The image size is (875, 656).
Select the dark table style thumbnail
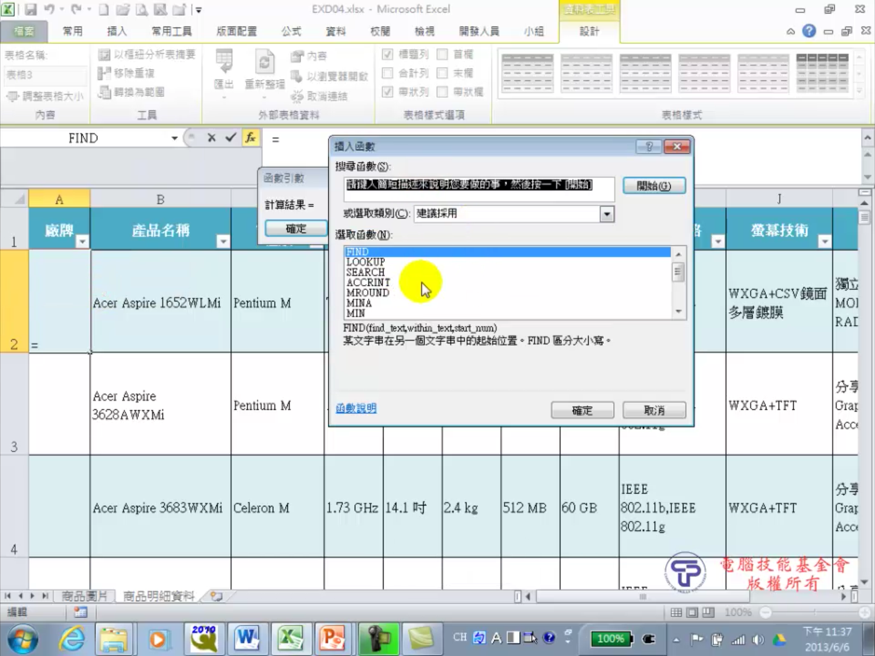click(x=822, y=73)
